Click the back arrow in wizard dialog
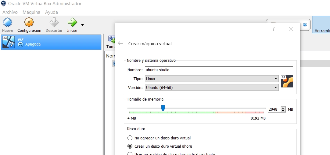This screenshot has width=330, height=155. (x=120, y=43)
